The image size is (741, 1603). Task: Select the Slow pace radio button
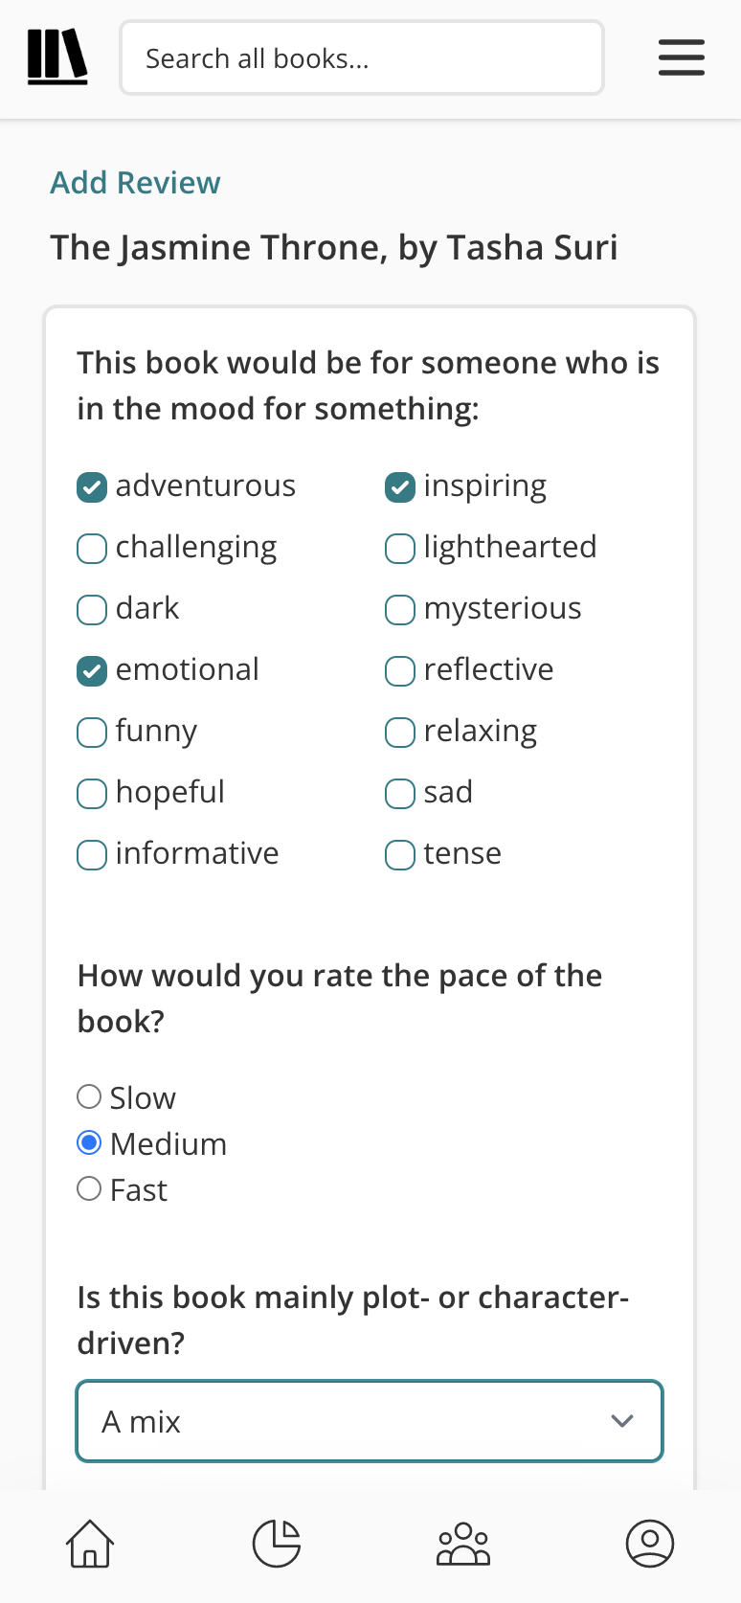point(88,1095)
